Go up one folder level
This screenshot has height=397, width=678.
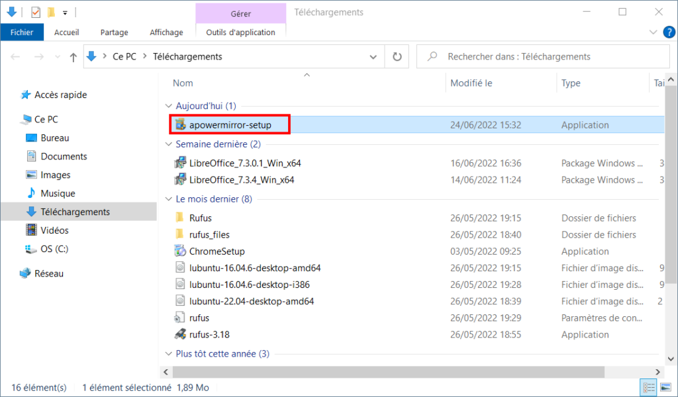(x=73, y=57)
